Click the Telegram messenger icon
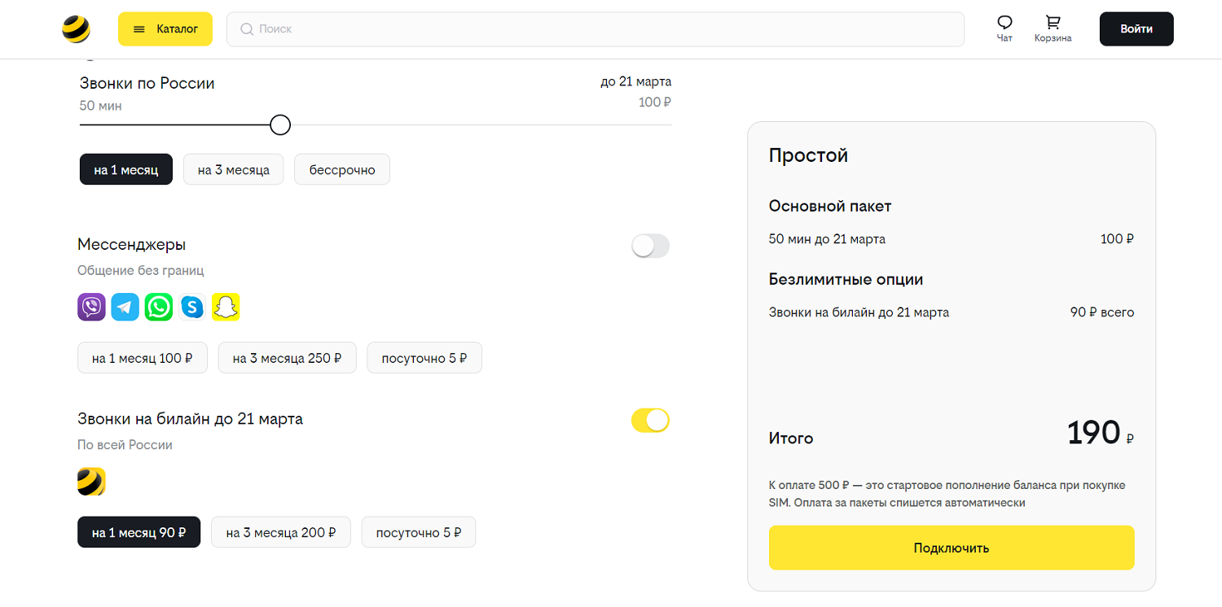1222x607 pixels. point(125,307)
